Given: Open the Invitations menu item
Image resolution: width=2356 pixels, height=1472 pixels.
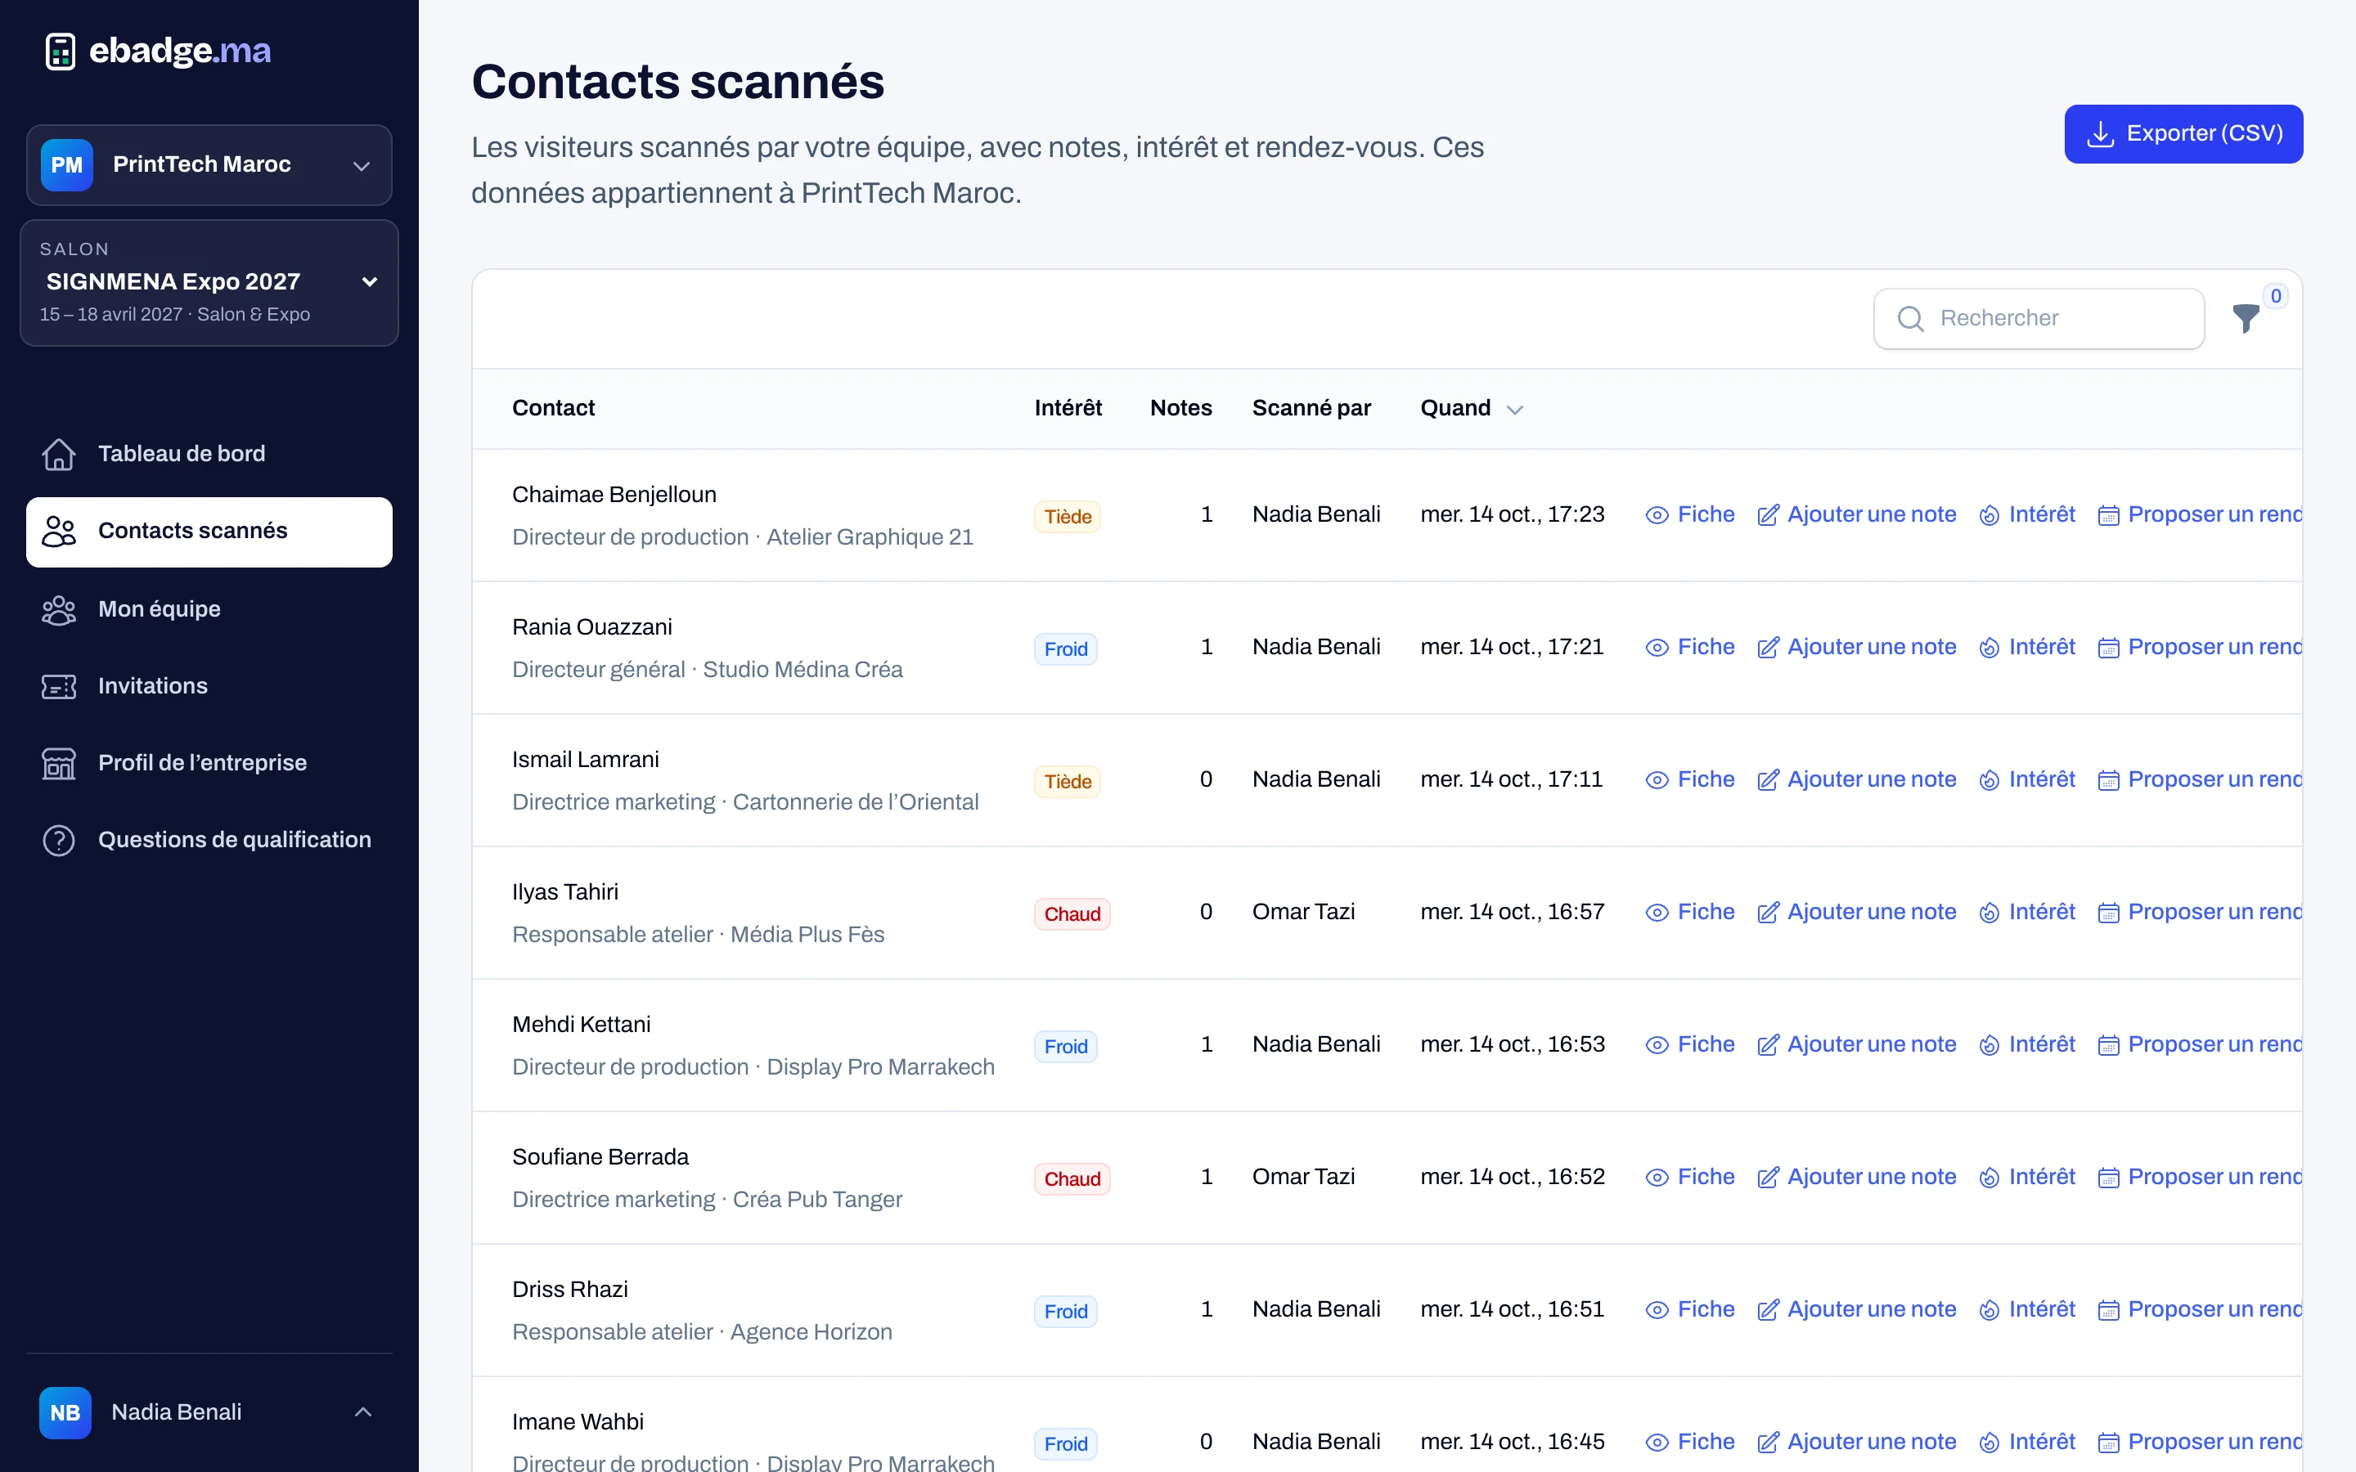Looking at the screenshot, I should [209, 686].
